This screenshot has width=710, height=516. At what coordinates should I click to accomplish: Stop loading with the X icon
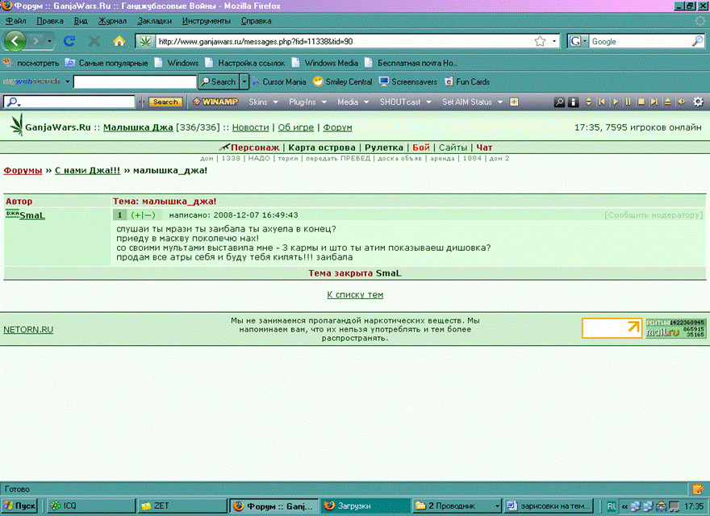point(94,41)
